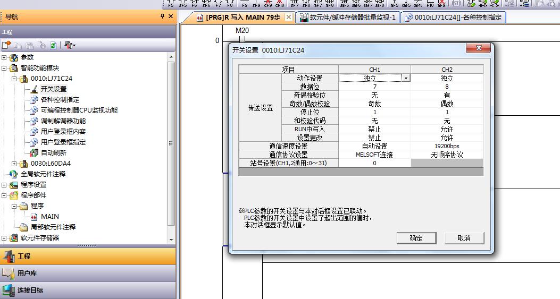Pin the navigation panel

point(163,16)
